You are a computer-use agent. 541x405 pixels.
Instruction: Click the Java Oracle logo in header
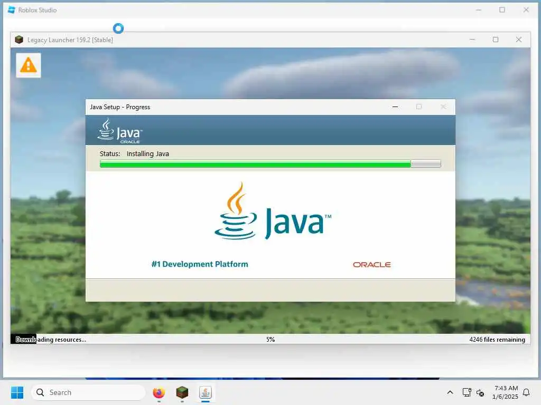click(120, 131)
